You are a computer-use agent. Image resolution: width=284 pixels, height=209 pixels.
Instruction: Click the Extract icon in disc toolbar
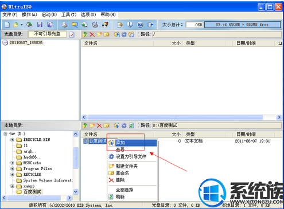[116, 34]
